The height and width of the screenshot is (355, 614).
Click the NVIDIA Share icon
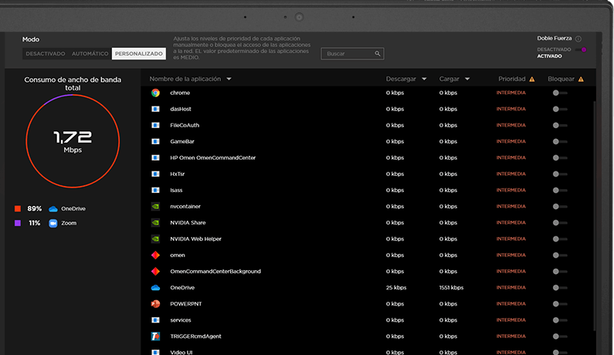[x=155, y=223]
